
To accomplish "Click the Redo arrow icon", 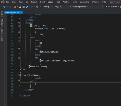I will [37, 7].
